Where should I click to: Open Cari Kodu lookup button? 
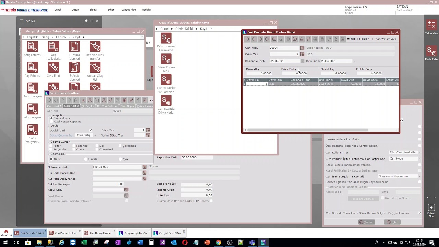(x=302, y=48)
